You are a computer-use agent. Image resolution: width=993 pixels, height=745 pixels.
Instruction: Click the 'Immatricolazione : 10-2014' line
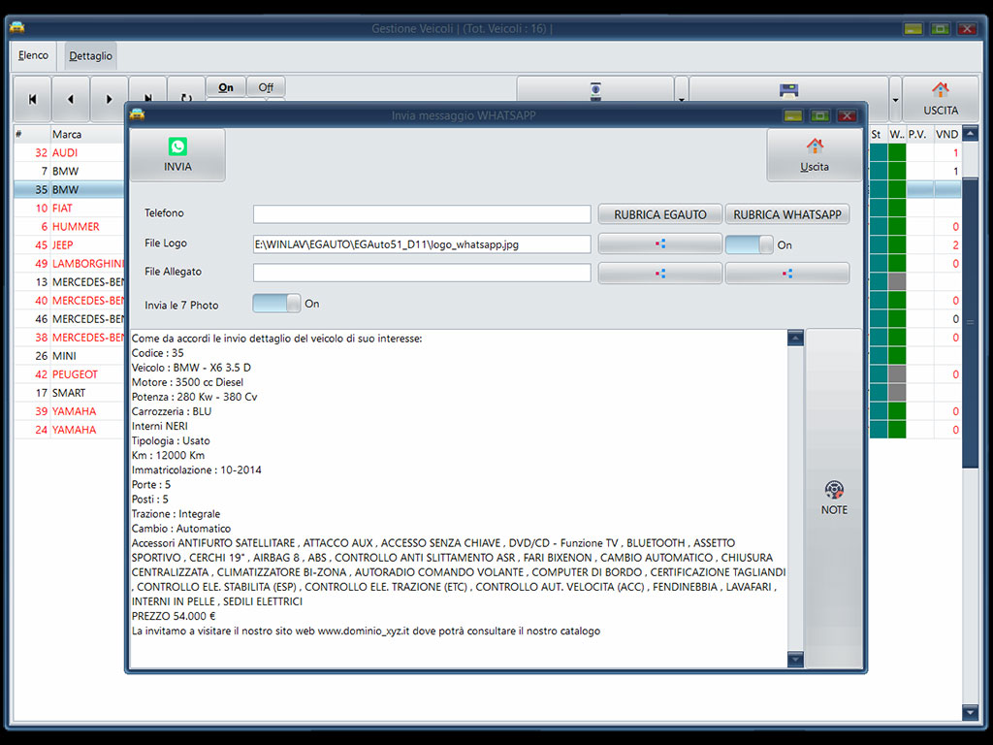click(x=196, y=470)
